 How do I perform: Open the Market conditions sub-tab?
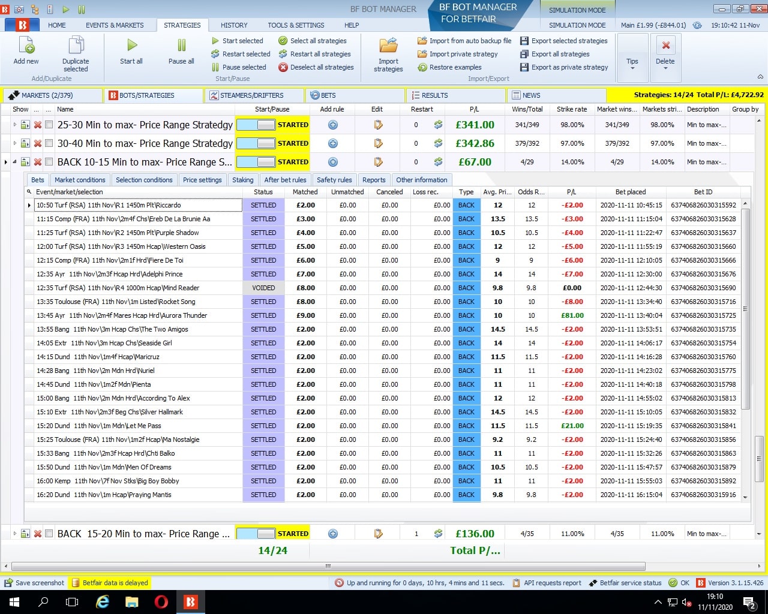pos(80,180)
